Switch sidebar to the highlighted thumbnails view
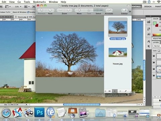The width and height of the screenshot is (161, 121). 115,91
